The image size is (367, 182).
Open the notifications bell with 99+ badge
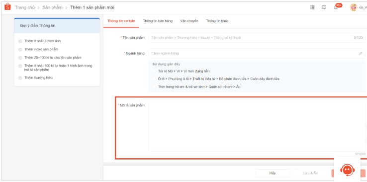coord(337,6)
